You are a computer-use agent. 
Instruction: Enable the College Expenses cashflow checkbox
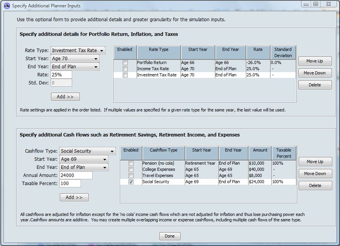[131, 169]
